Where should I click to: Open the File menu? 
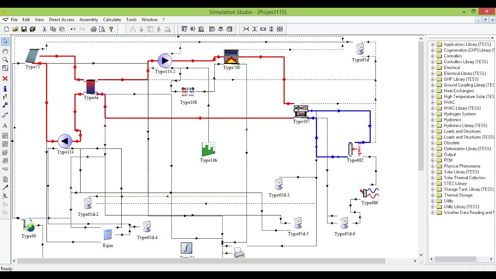(14, 20)
